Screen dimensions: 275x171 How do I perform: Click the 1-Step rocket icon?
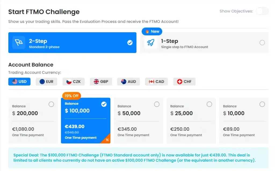[x=151, y=43]
